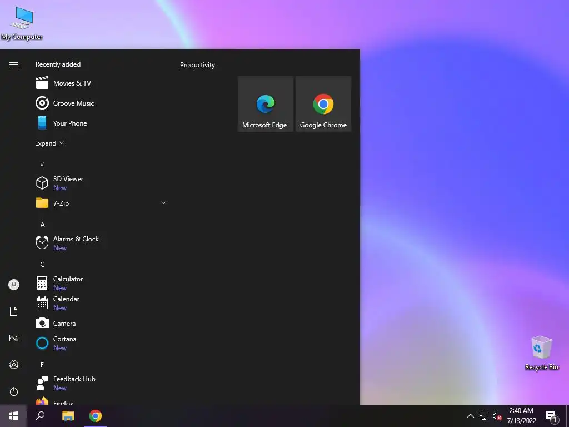Click the muted volume icon
The width and height of the screenshot is (569, 427).
click(x=497, y=416)
